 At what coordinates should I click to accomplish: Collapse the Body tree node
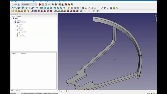(x=13, y=22)
